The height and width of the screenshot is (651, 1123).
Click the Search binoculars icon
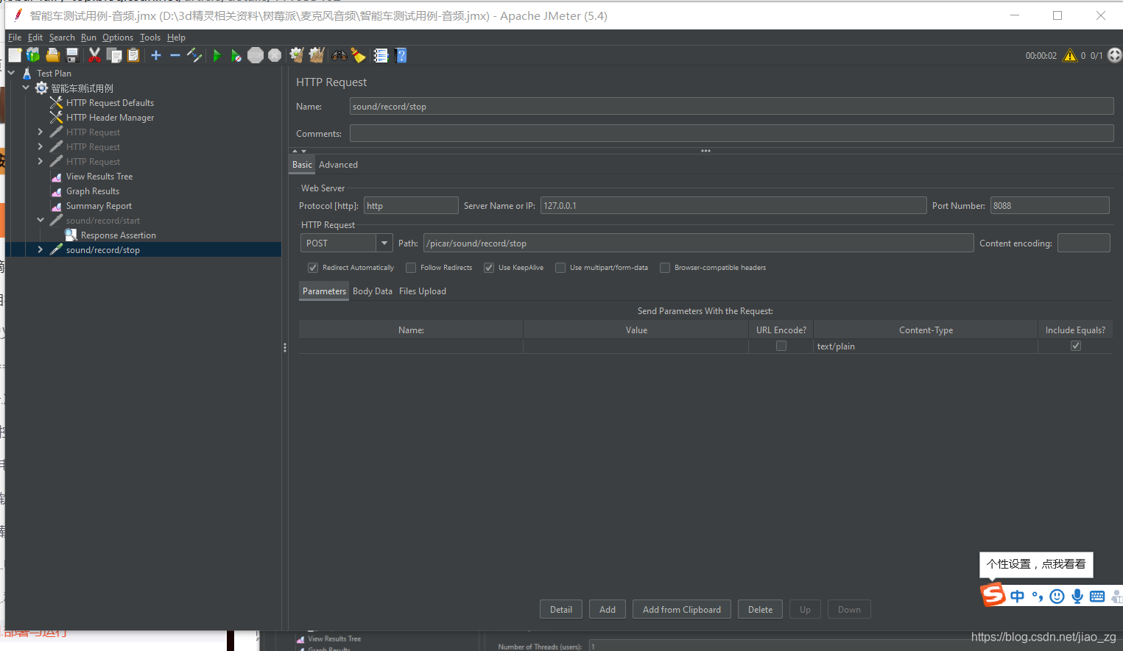[339, 55]
